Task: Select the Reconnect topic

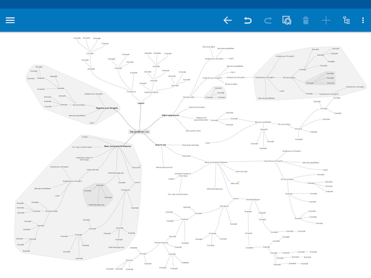Action: [x=186, y=156]
